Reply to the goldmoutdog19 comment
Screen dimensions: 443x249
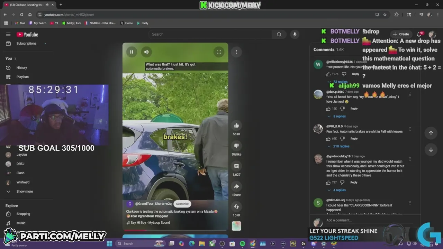(354, 182)
